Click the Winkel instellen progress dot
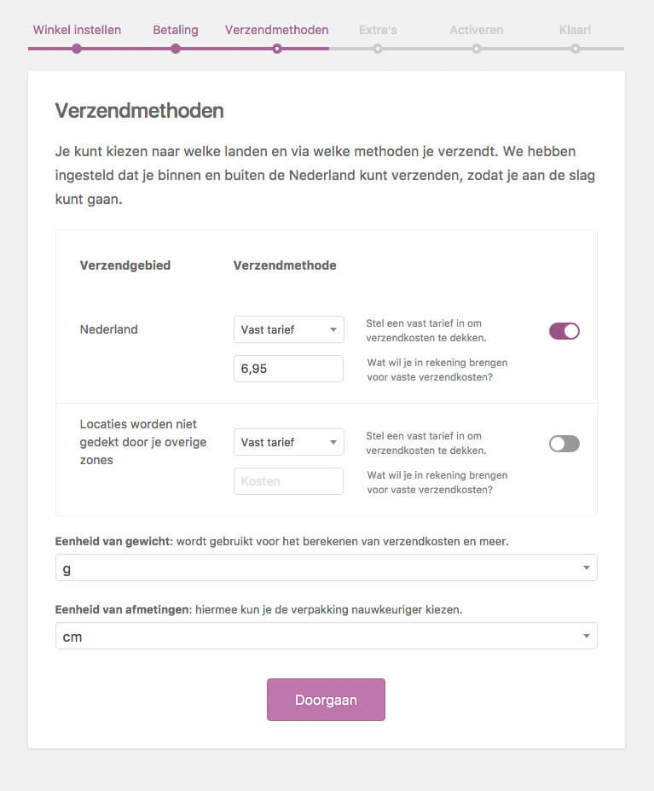This screenshot has height=791, width=654. (77, 49)
